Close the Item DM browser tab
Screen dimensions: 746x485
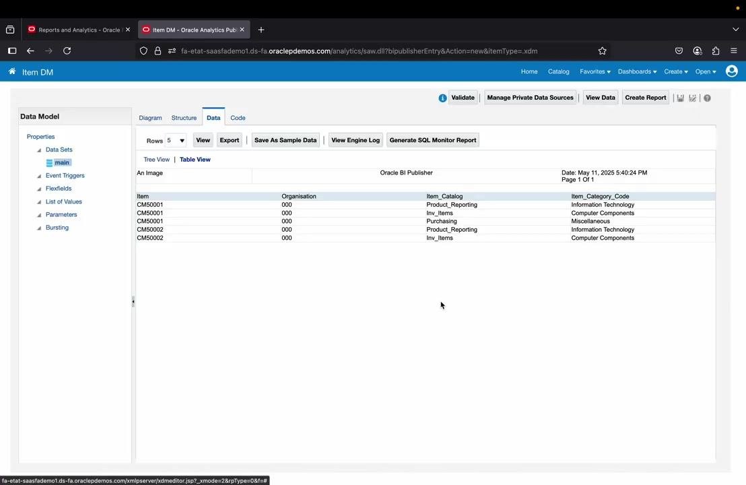pyautogui.click(x=242, y=30)
